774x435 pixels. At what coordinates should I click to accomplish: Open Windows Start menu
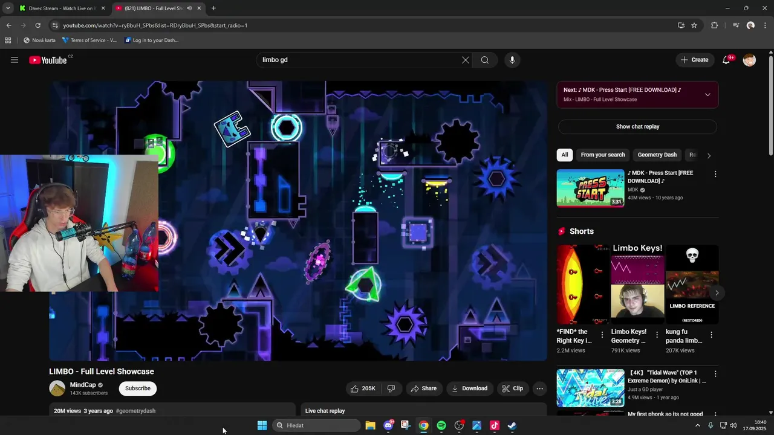tap(262, 425)
